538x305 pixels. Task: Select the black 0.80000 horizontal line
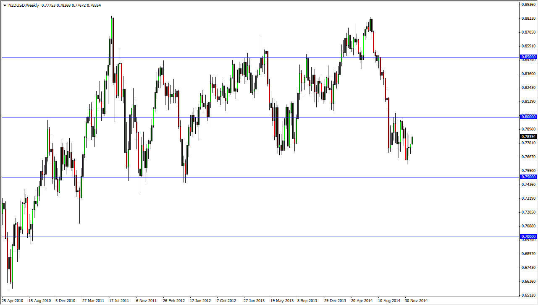(x=252, y=117)
